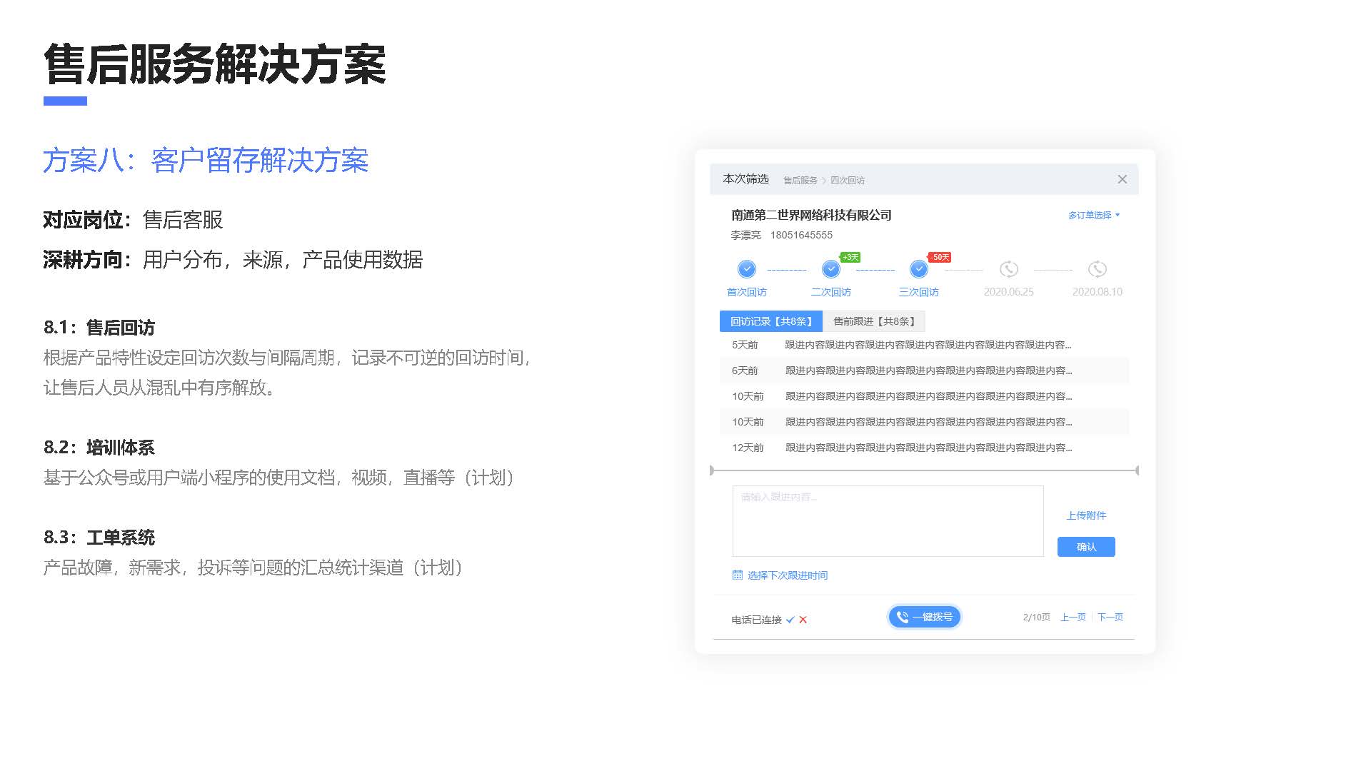This screenshot has width=1371, height=771.
Task: Click into the 请输入跟进内容 text box
Action: pyautogui.click(x=888, y=521)
